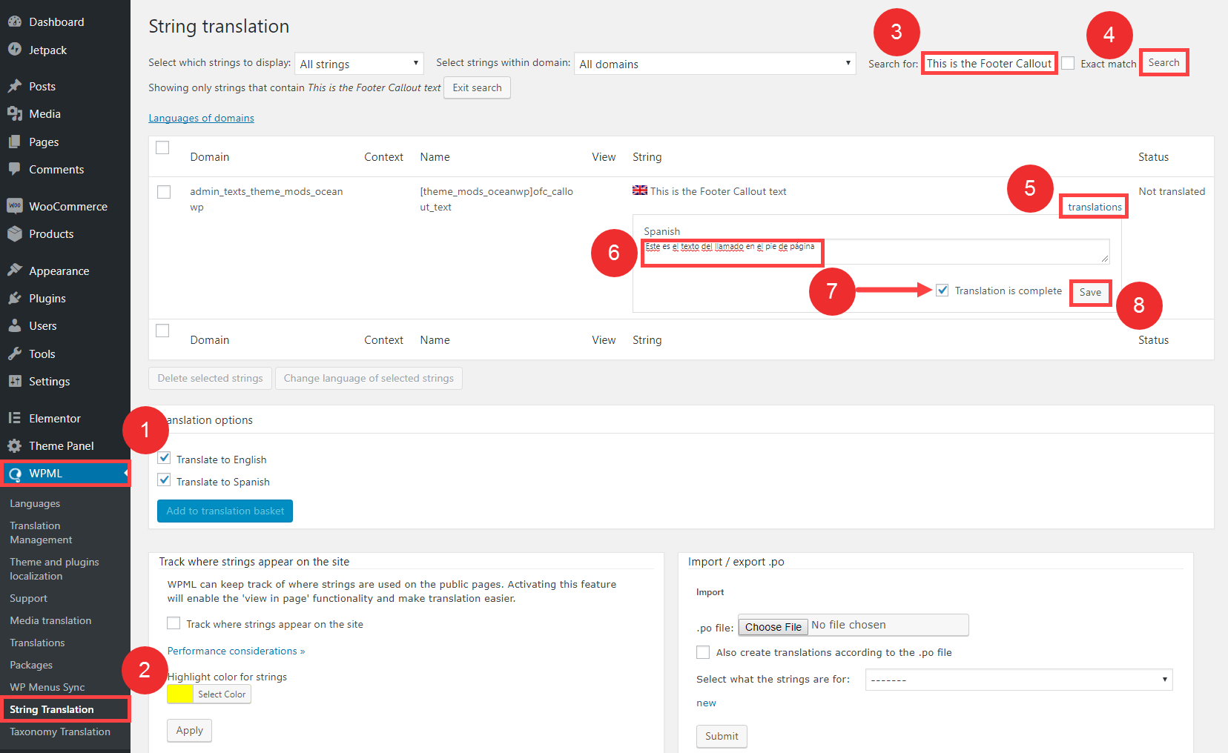Open Theme and plugins localization
Viewport: 1228px width, 753px height.
click(54, 569)
